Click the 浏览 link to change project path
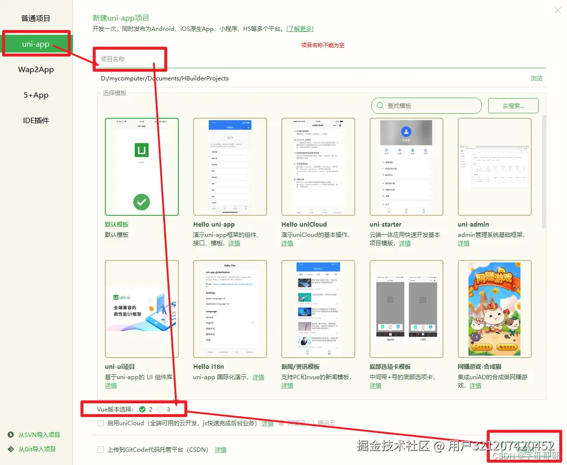Screen dimensions: 567x465 tap(537, 78)
